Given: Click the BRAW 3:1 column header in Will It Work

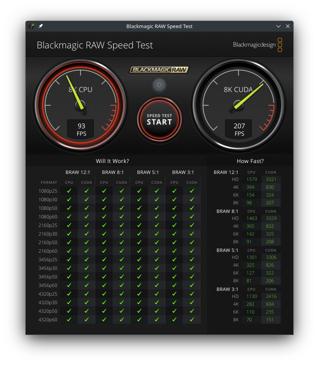Looking at the screenshot, I should point(183,172).
